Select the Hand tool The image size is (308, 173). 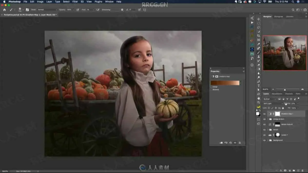tap(258, 98)
